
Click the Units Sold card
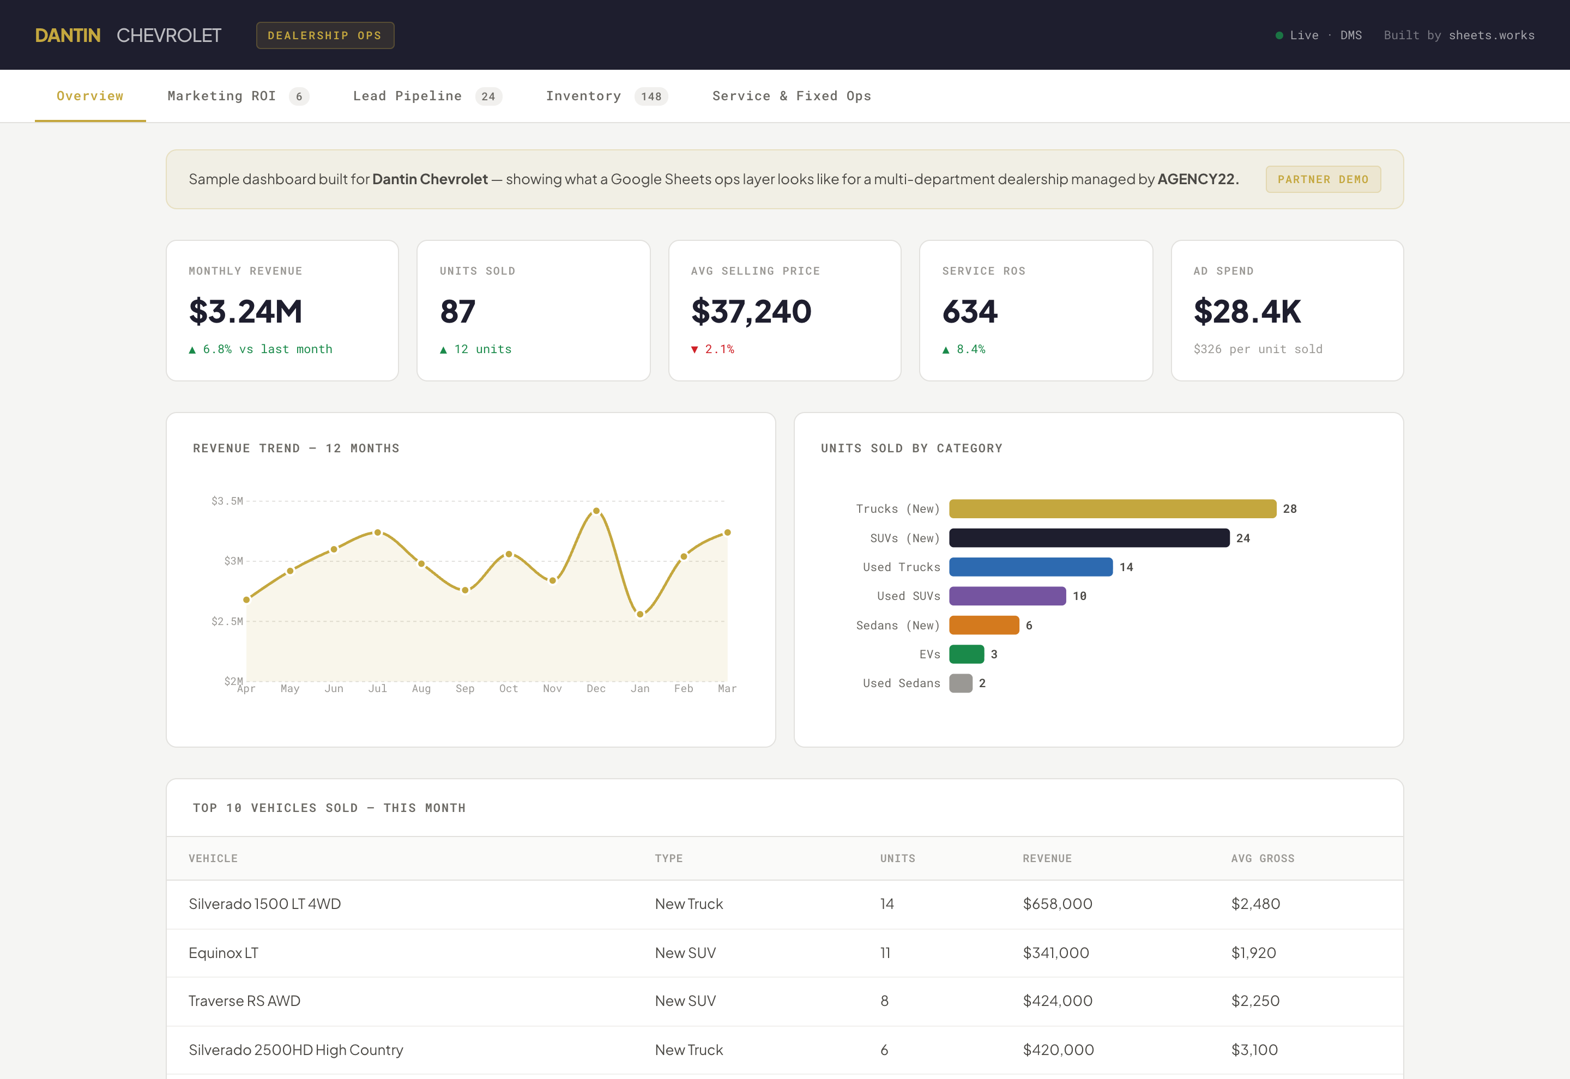pyautogui.click(x=534, y=310)
